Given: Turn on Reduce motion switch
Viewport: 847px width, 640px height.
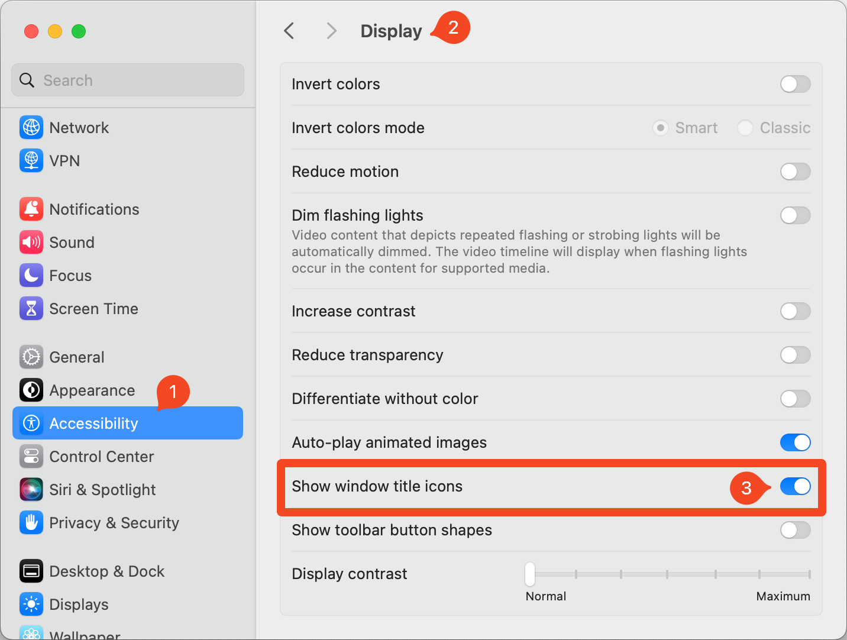Looking at the screenshot, I should [795, 172].
